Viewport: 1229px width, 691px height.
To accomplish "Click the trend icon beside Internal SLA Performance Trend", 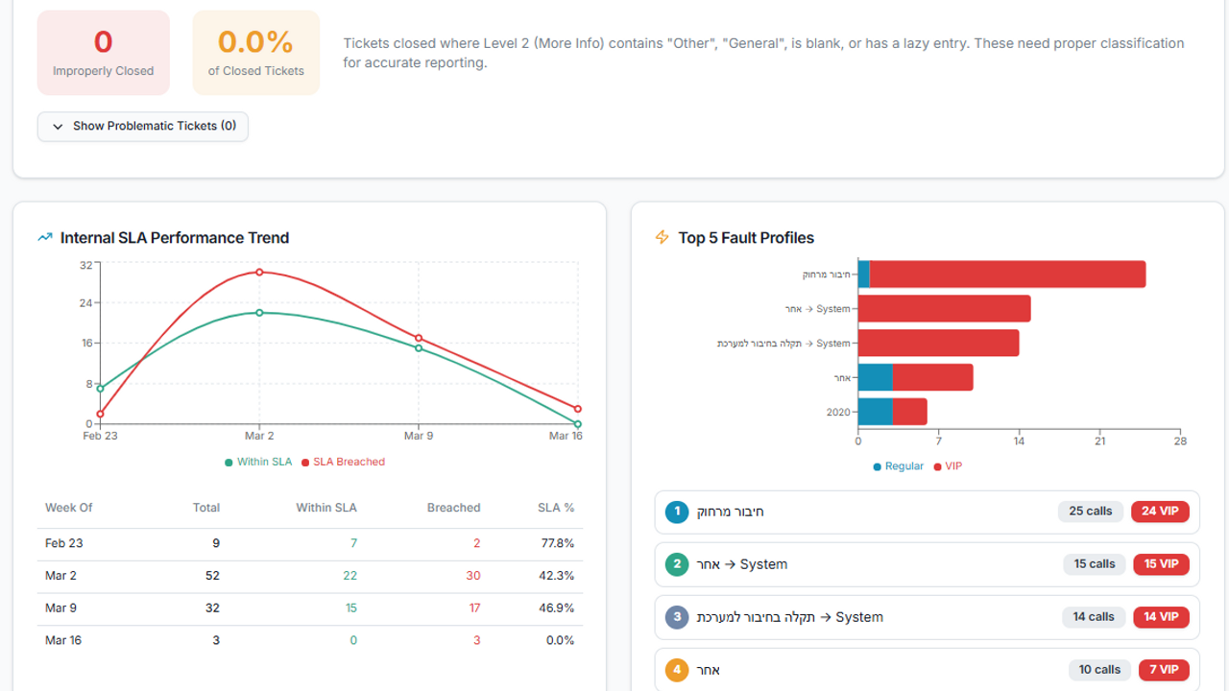I will tap(44, 237).
